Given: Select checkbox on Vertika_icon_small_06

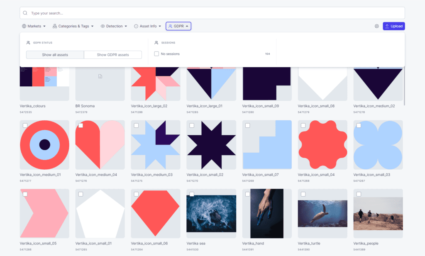Looking at the screenshot, I should pyautogui.click(x=136, y=194).
